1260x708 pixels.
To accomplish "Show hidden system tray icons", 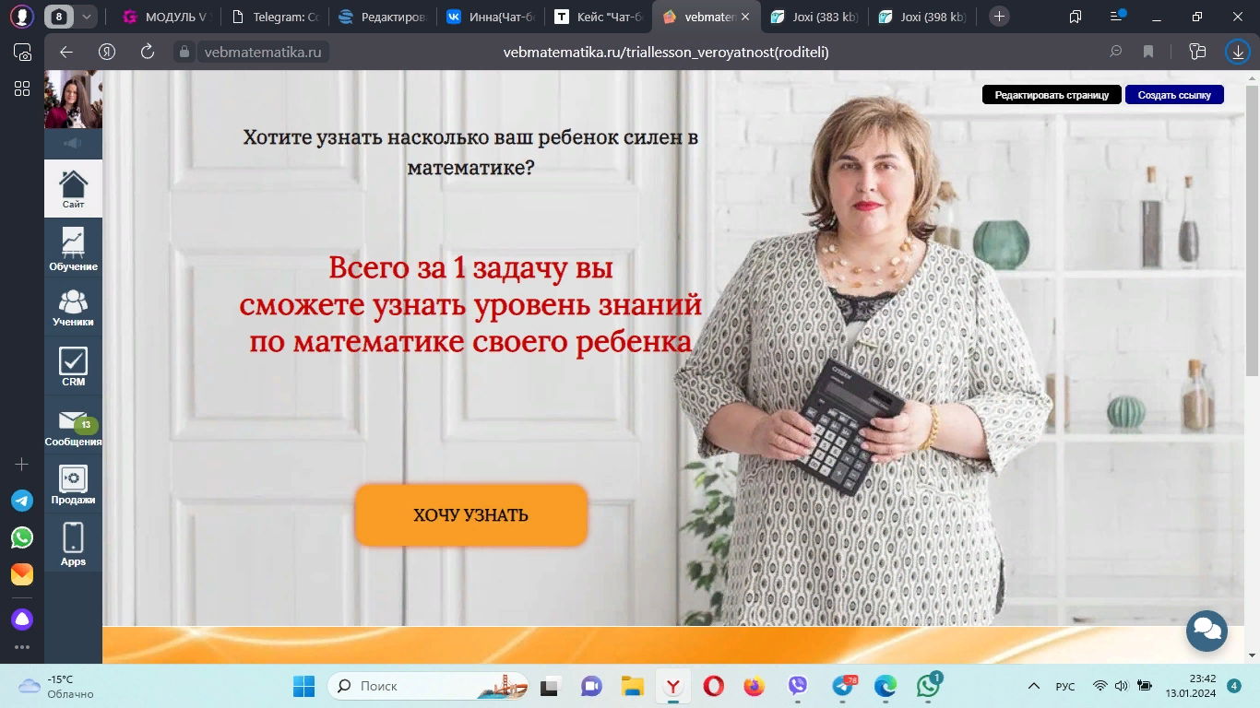I will pyautogui.click(x=1033, y=686).
